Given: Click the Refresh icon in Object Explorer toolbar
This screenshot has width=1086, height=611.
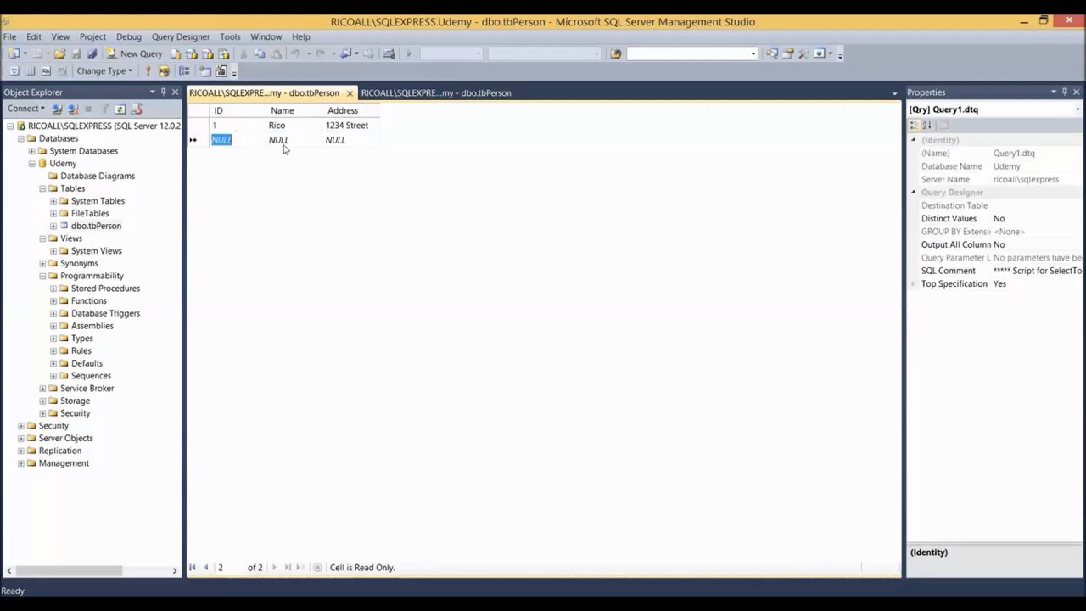Looking at the screenshot, I should point(120,109).
